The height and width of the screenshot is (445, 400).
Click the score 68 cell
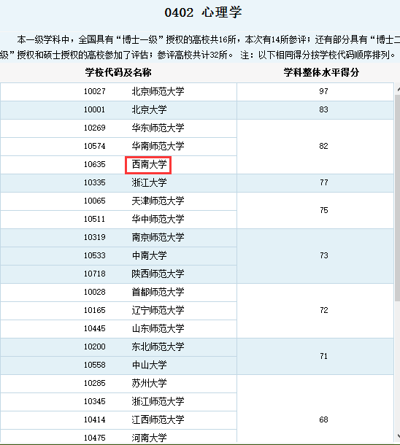(x=315, y=409)
